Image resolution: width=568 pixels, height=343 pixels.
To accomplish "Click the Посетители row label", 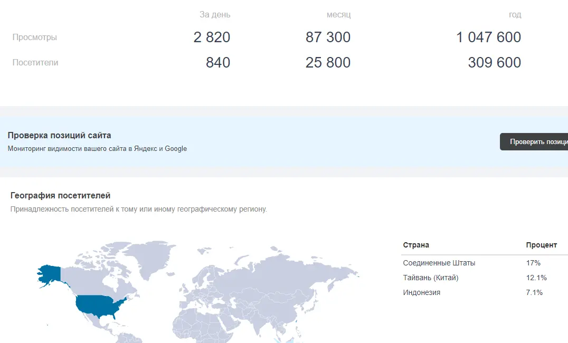I will [x=35, y=62].
